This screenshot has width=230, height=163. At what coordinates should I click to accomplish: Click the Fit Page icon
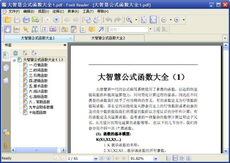pyautogui.click(x=144, y=20)
